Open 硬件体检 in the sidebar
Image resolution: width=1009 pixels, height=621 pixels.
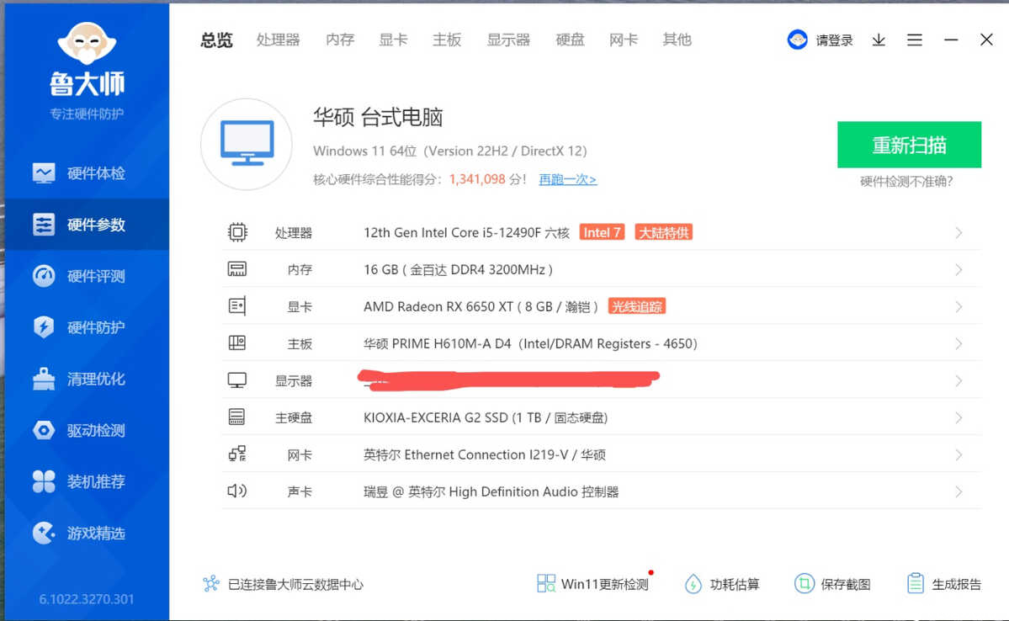tap(87, 173)
